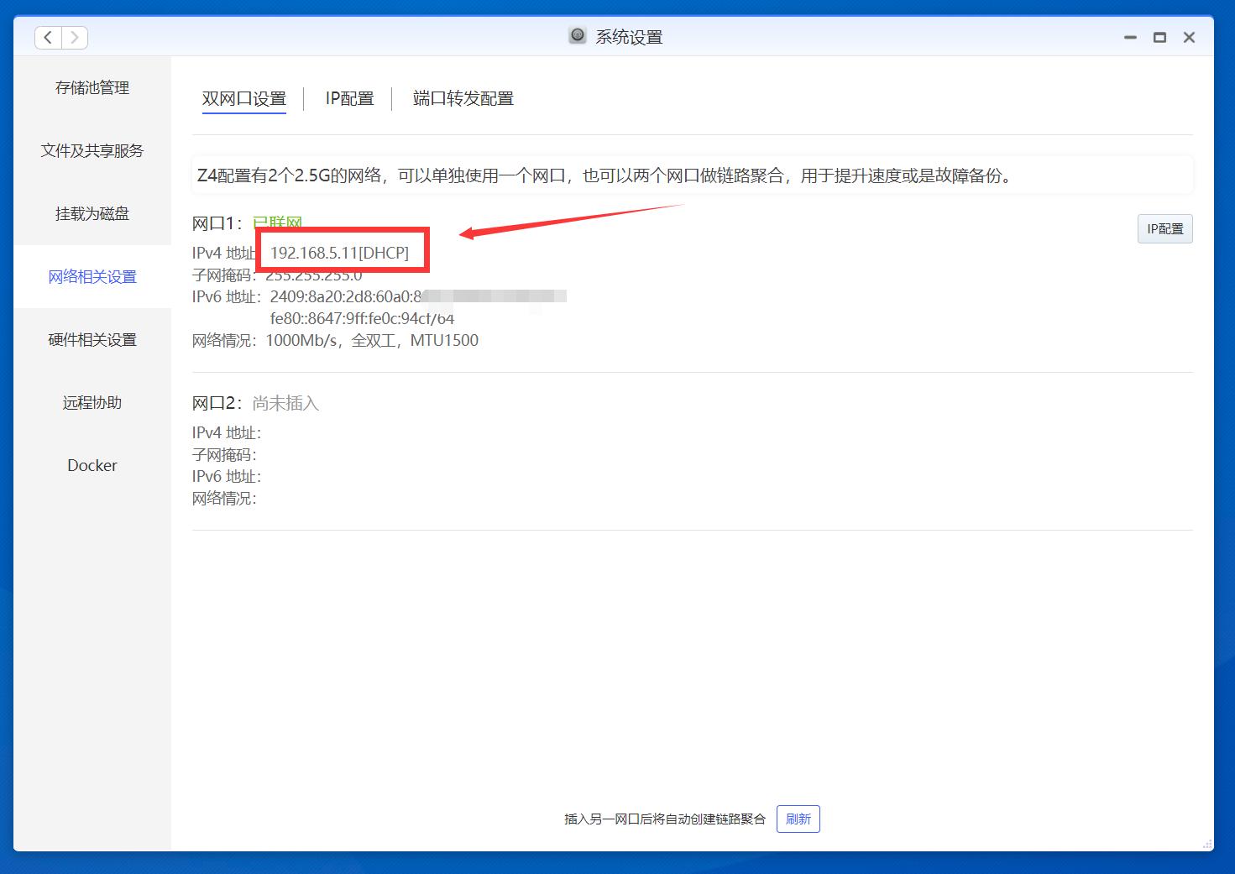Click the 刷新 refresh link at bottom
Viewport: 1235px width, 874px height.
point(798,819)
